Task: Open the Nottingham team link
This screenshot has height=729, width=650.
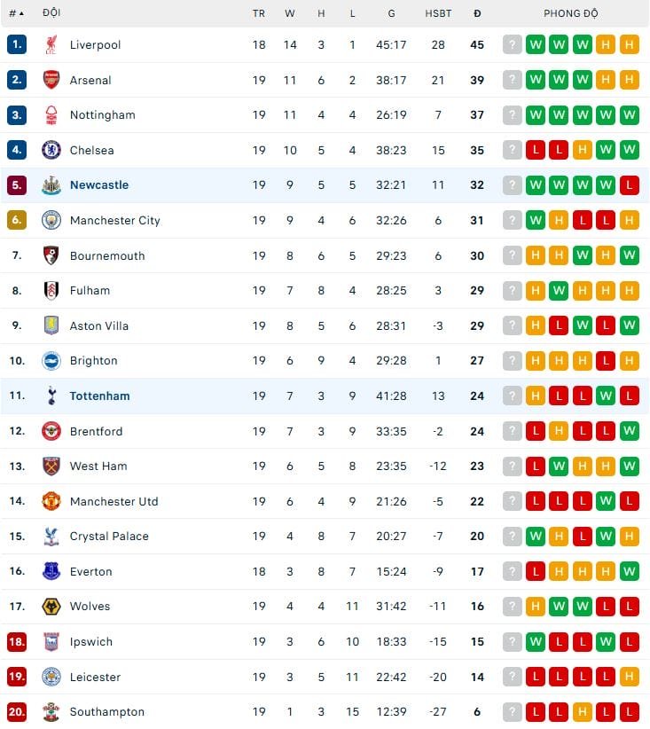Action: 103,115
